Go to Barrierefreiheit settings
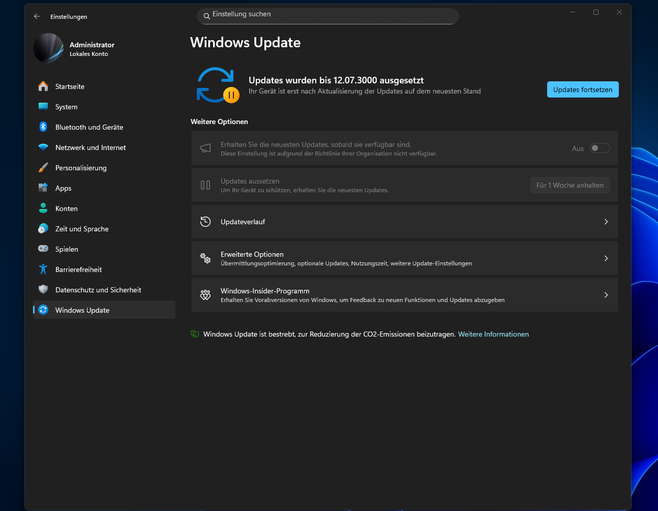The width and height of the screenshot is (658, 511). 104,269
